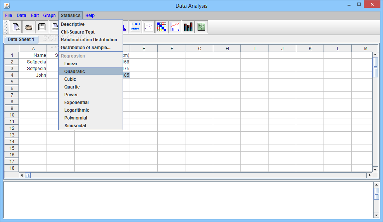Open the Edit menu
This screenshot has height=222, width=383.
click(x=35, y=15)
